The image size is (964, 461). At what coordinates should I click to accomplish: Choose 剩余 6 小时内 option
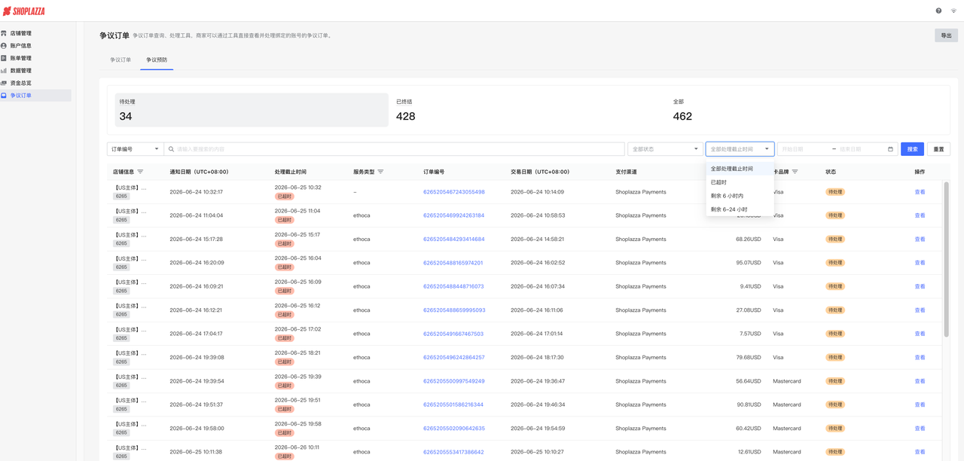click(740, 196)
